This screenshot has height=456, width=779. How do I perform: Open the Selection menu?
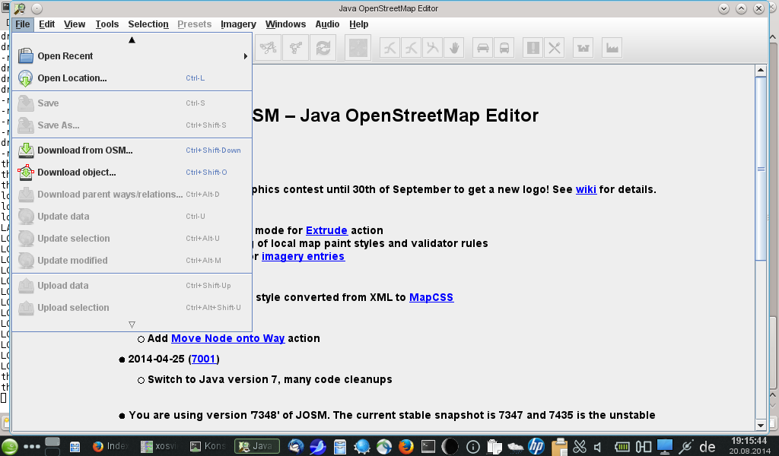point(148,24)
